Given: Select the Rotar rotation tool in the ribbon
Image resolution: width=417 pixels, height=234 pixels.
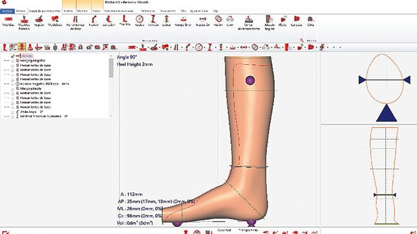Looking at the screenshot, I should click(218, 21).
